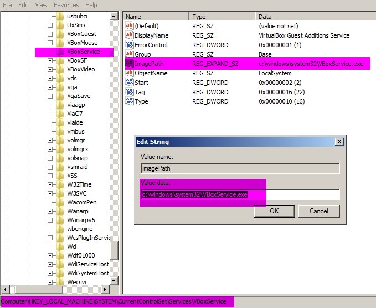
Task: Open the Help menu
Action: click(91, 5)
